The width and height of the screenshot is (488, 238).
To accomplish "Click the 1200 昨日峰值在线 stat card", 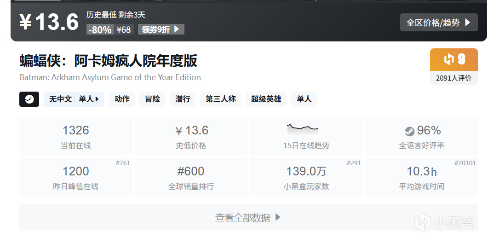I will (x=75, y=177).
